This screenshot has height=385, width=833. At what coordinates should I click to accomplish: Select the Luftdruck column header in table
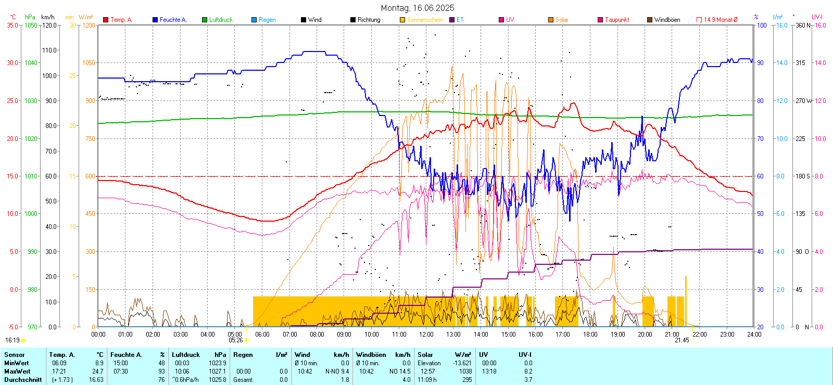tap(186, 355)
